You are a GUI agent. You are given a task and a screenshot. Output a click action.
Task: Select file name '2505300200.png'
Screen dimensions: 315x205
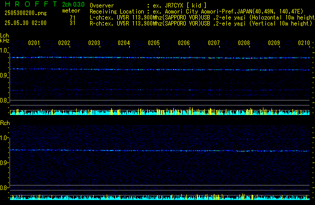pos(26,13)
